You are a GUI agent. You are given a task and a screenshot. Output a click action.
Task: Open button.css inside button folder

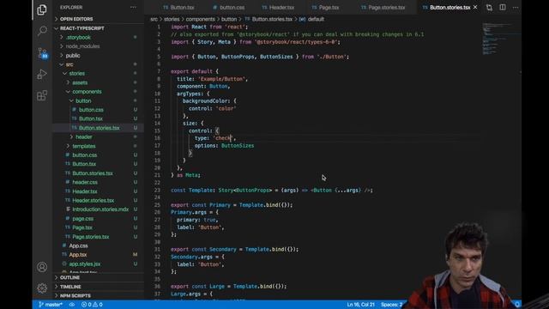click(x=91, y=110)
